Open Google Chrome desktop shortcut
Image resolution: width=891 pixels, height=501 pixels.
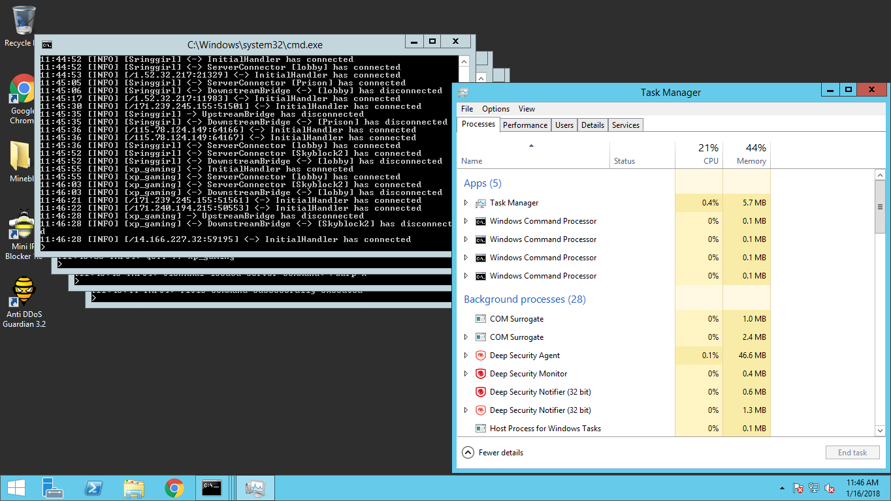pos(23,90)
